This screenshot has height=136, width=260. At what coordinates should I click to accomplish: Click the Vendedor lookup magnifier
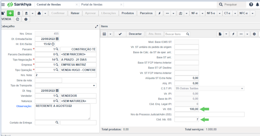pos(57,96)
